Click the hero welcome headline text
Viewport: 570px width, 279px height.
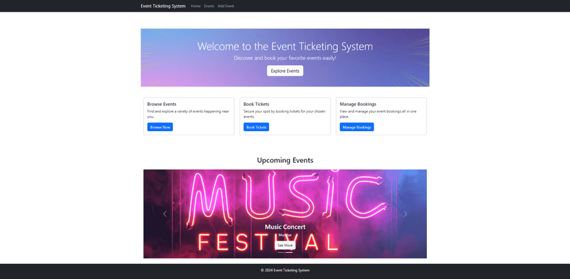[285, 47]
